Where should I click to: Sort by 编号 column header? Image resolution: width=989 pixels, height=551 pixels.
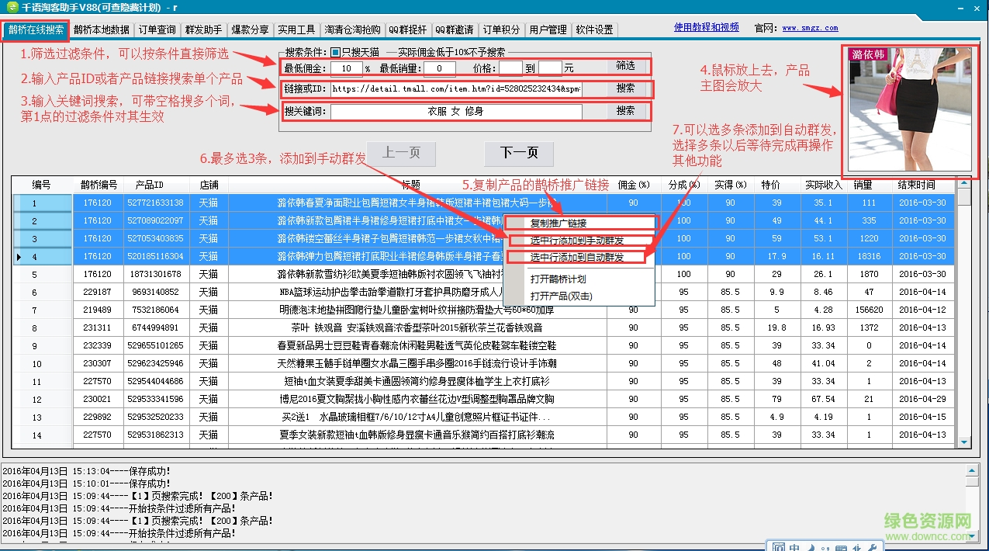coord(42,185)
